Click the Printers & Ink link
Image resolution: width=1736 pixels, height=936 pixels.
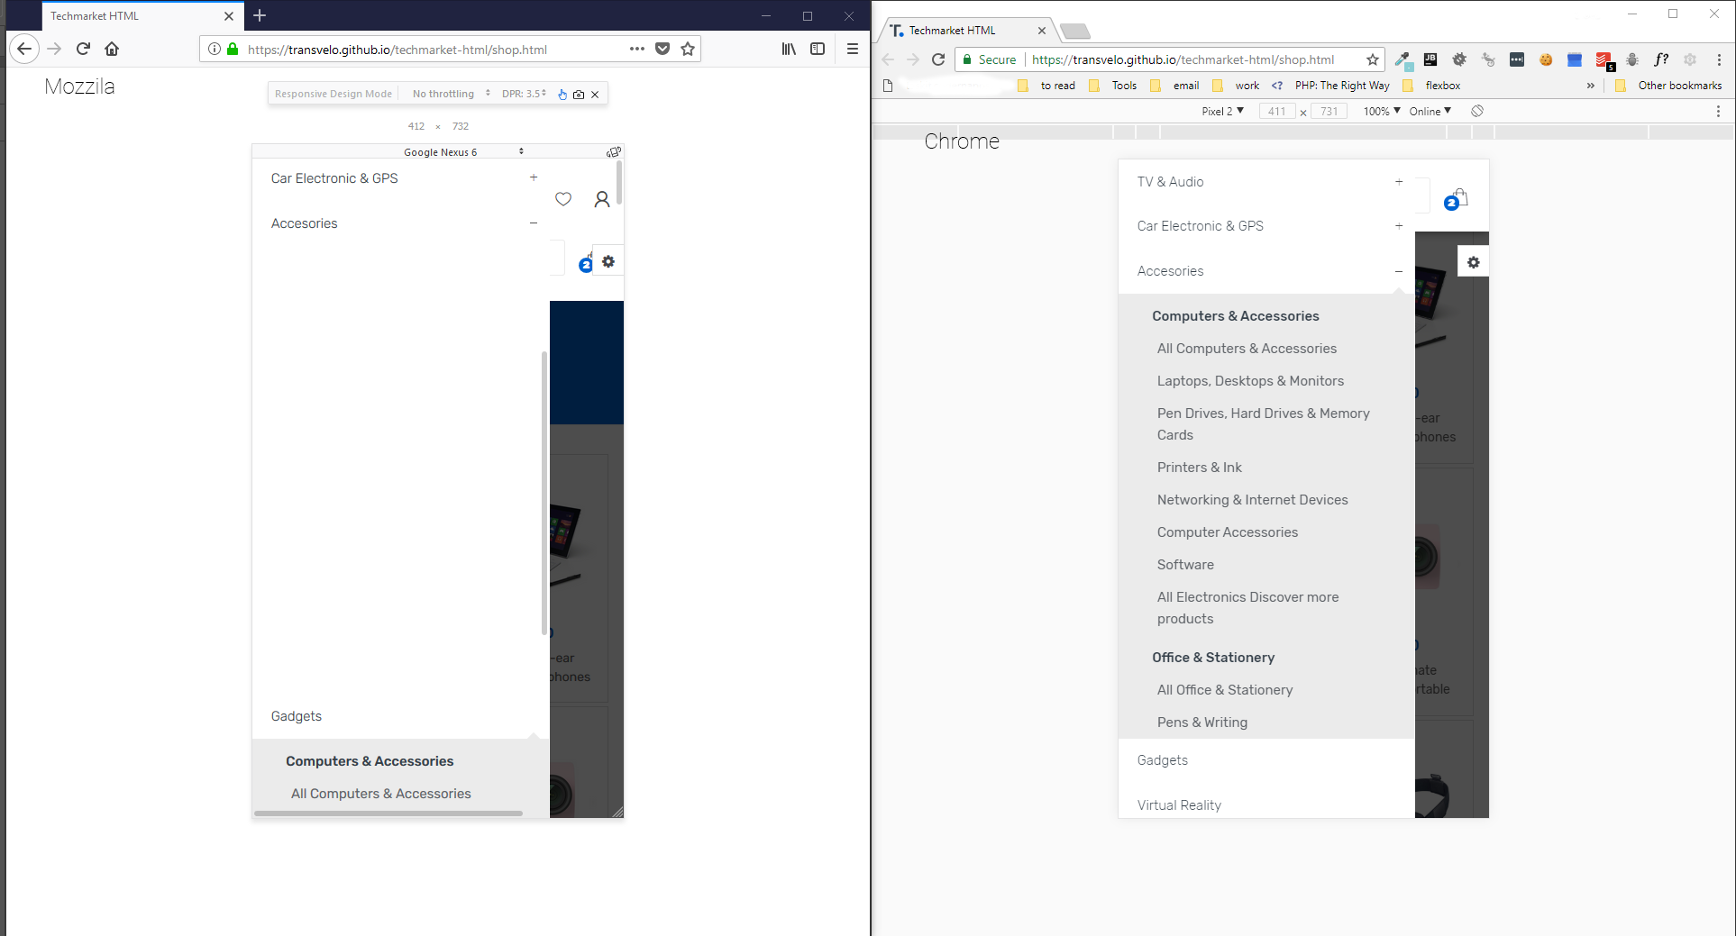(x=1199, y=468)
